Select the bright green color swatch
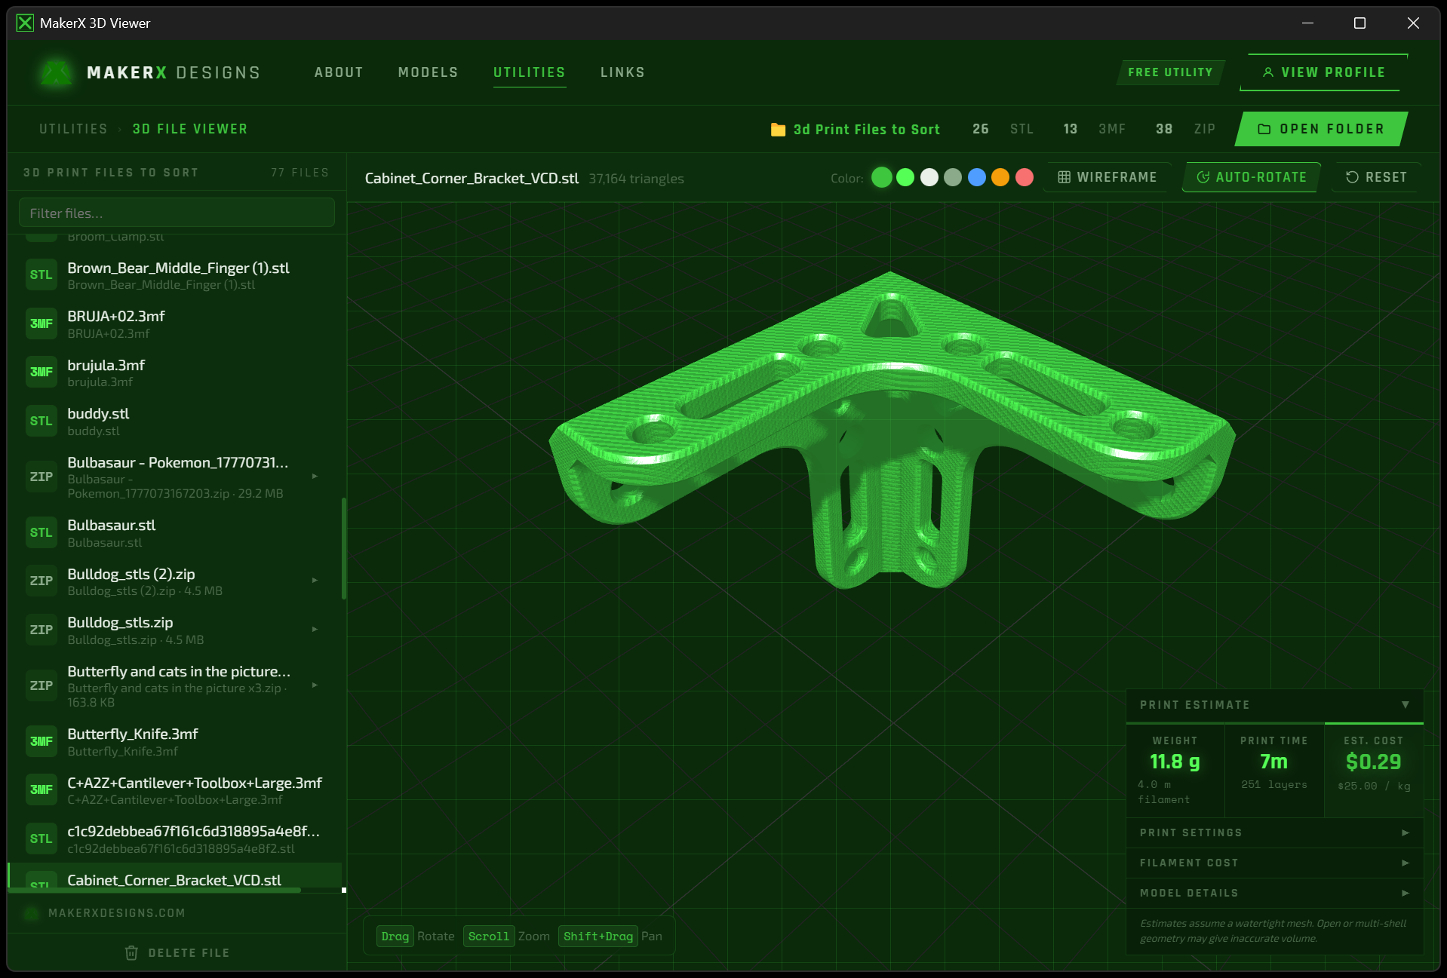The height and width of the screenshot is (978, 1447). 905,177
